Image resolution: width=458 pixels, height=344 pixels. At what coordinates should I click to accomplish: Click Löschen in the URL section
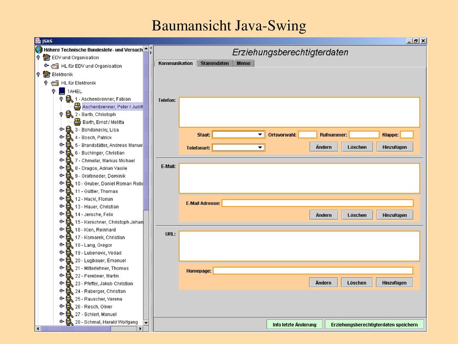point(356,283)
